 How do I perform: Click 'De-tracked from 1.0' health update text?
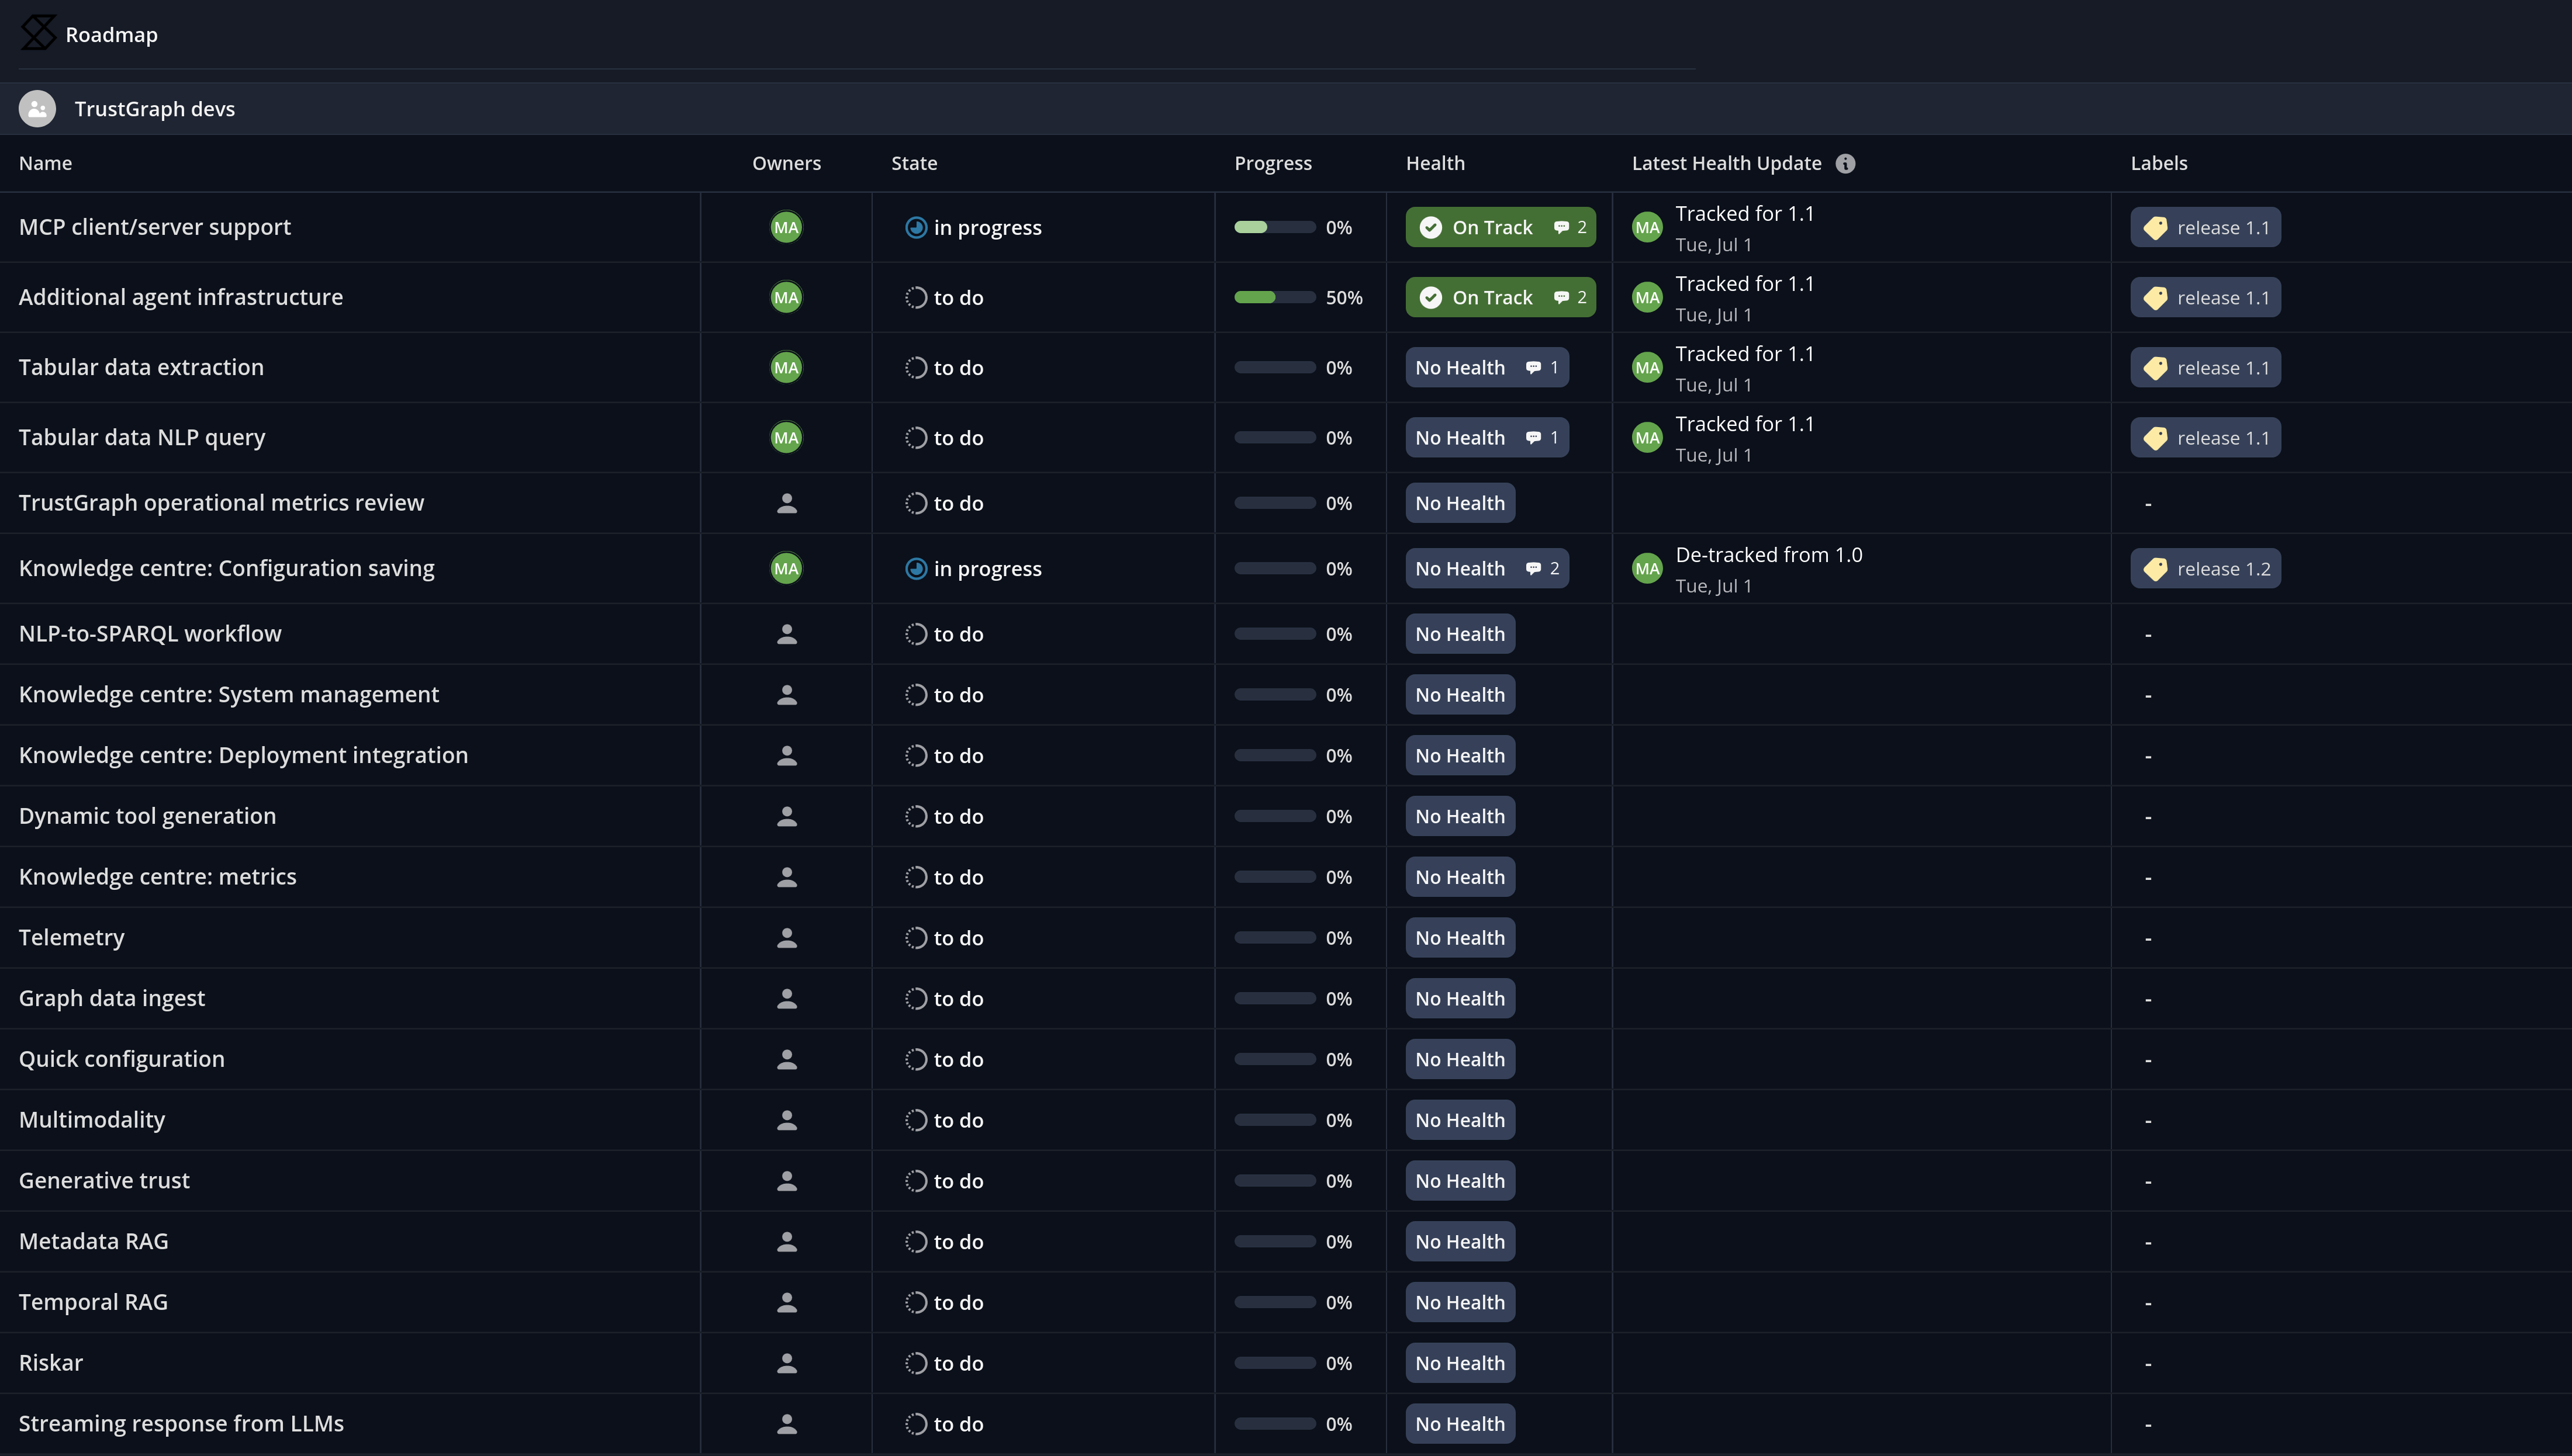pos(1769,555)
